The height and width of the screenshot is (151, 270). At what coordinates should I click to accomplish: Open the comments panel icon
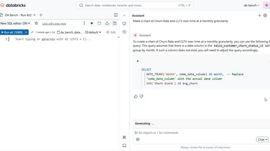pyautogui.click(x=124, y=23)
